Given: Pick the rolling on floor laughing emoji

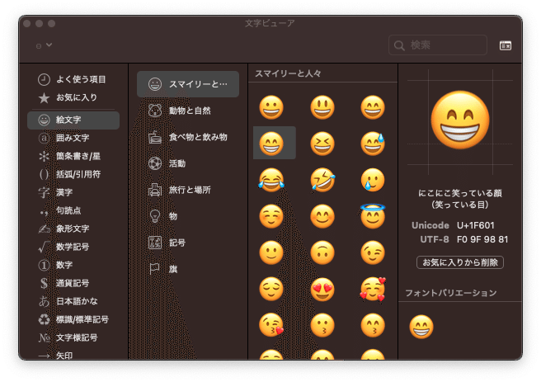Looking at the screenshot, I should click(322, 180).
